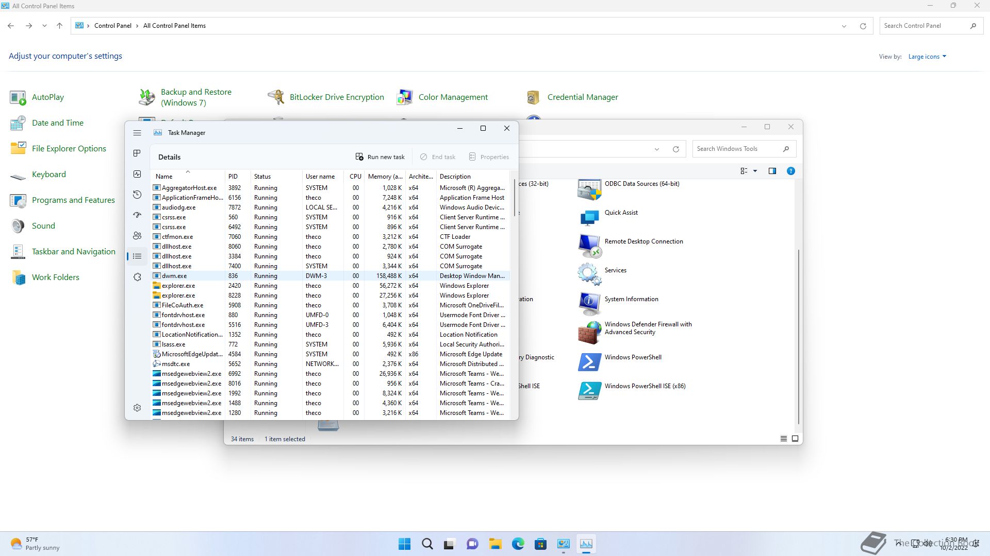Open Services page in Task Manager sidebar
990x556 pixels.
(137, 277)
